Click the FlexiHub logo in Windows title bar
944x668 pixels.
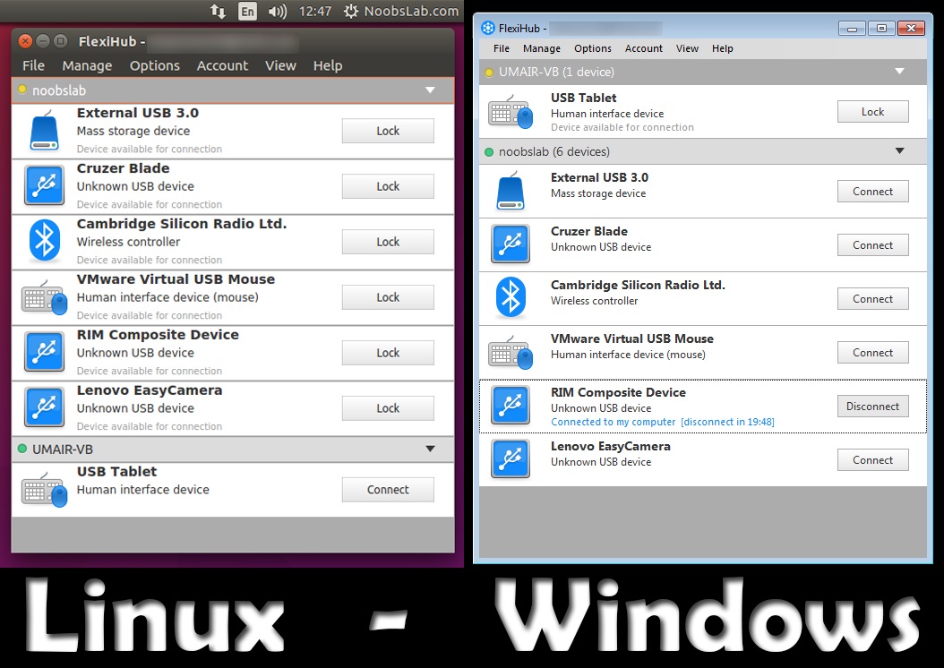click(x=487, y=29)
